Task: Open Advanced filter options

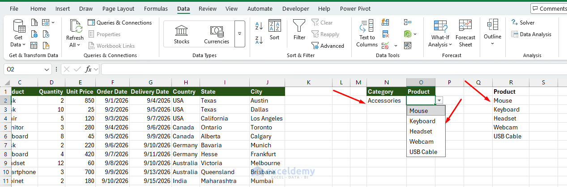Action: pos(328,46)
